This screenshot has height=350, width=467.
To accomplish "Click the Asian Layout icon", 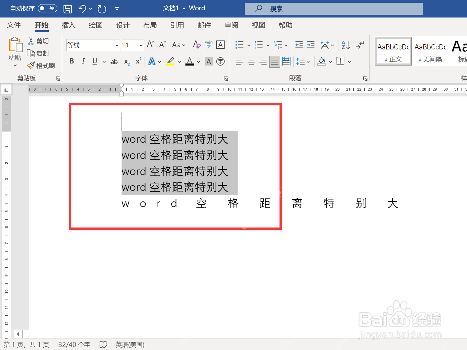I will point(324,45).
